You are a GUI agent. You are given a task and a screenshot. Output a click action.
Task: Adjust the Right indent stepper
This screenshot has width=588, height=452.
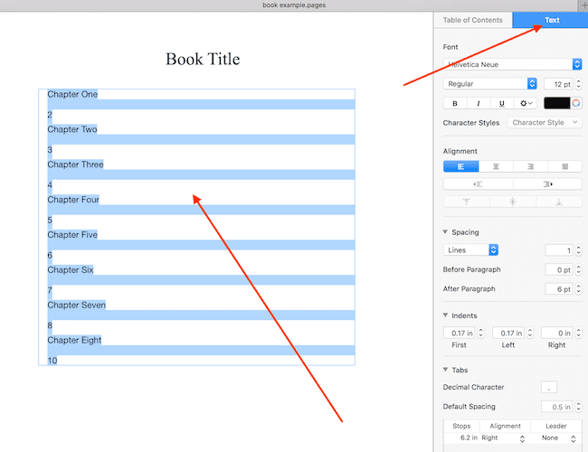[x=578, y=334]
